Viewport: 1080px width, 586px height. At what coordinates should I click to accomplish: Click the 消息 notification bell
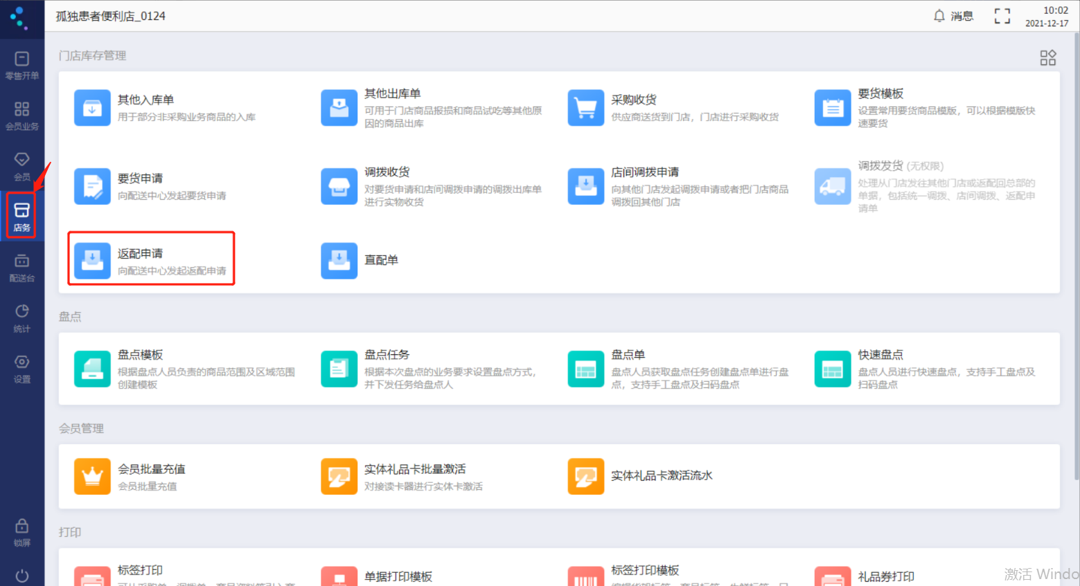point(939,16)
